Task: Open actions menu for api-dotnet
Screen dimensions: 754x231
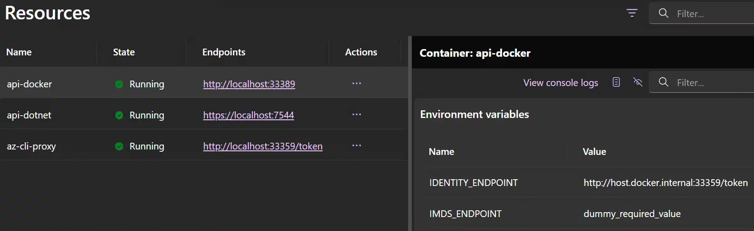Action: (x=357, y=114)
